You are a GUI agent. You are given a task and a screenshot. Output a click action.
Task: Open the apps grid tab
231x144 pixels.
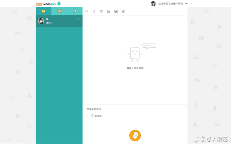pyautogui.click(x=75, y=11)
